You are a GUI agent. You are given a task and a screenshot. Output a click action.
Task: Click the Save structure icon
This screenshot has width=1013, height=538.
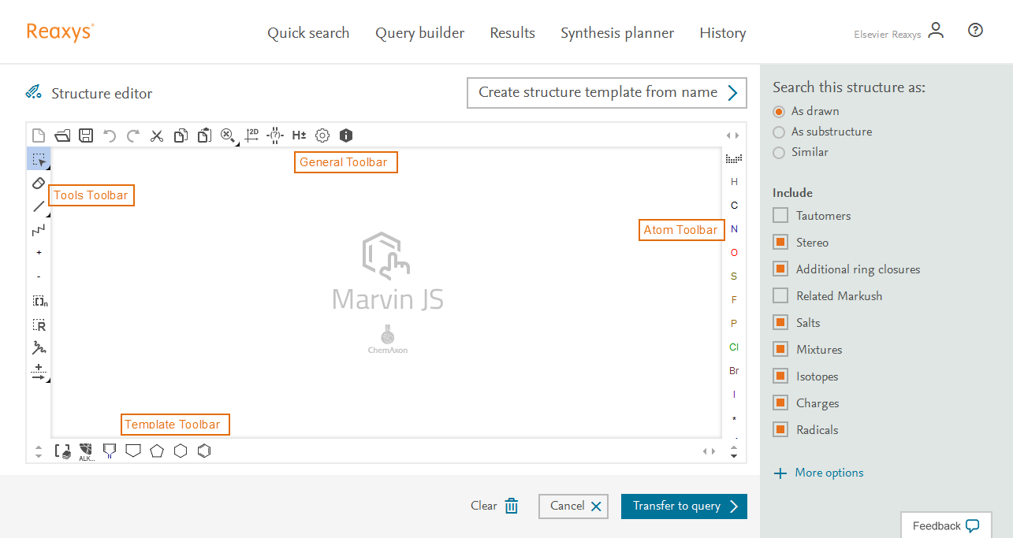tap(86, 135)
